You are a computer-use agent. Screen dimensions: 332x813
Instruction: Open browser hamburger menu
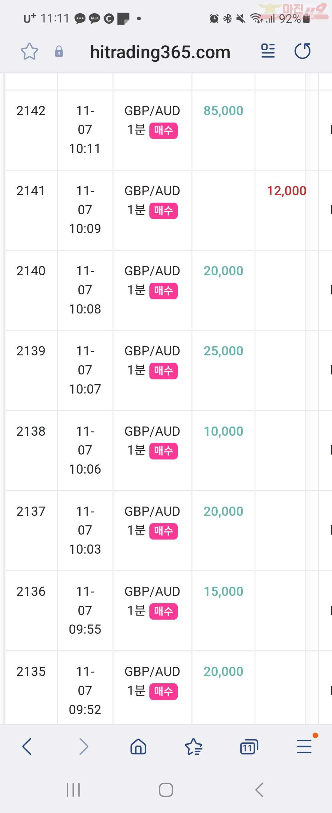click(x=304, y=746)
